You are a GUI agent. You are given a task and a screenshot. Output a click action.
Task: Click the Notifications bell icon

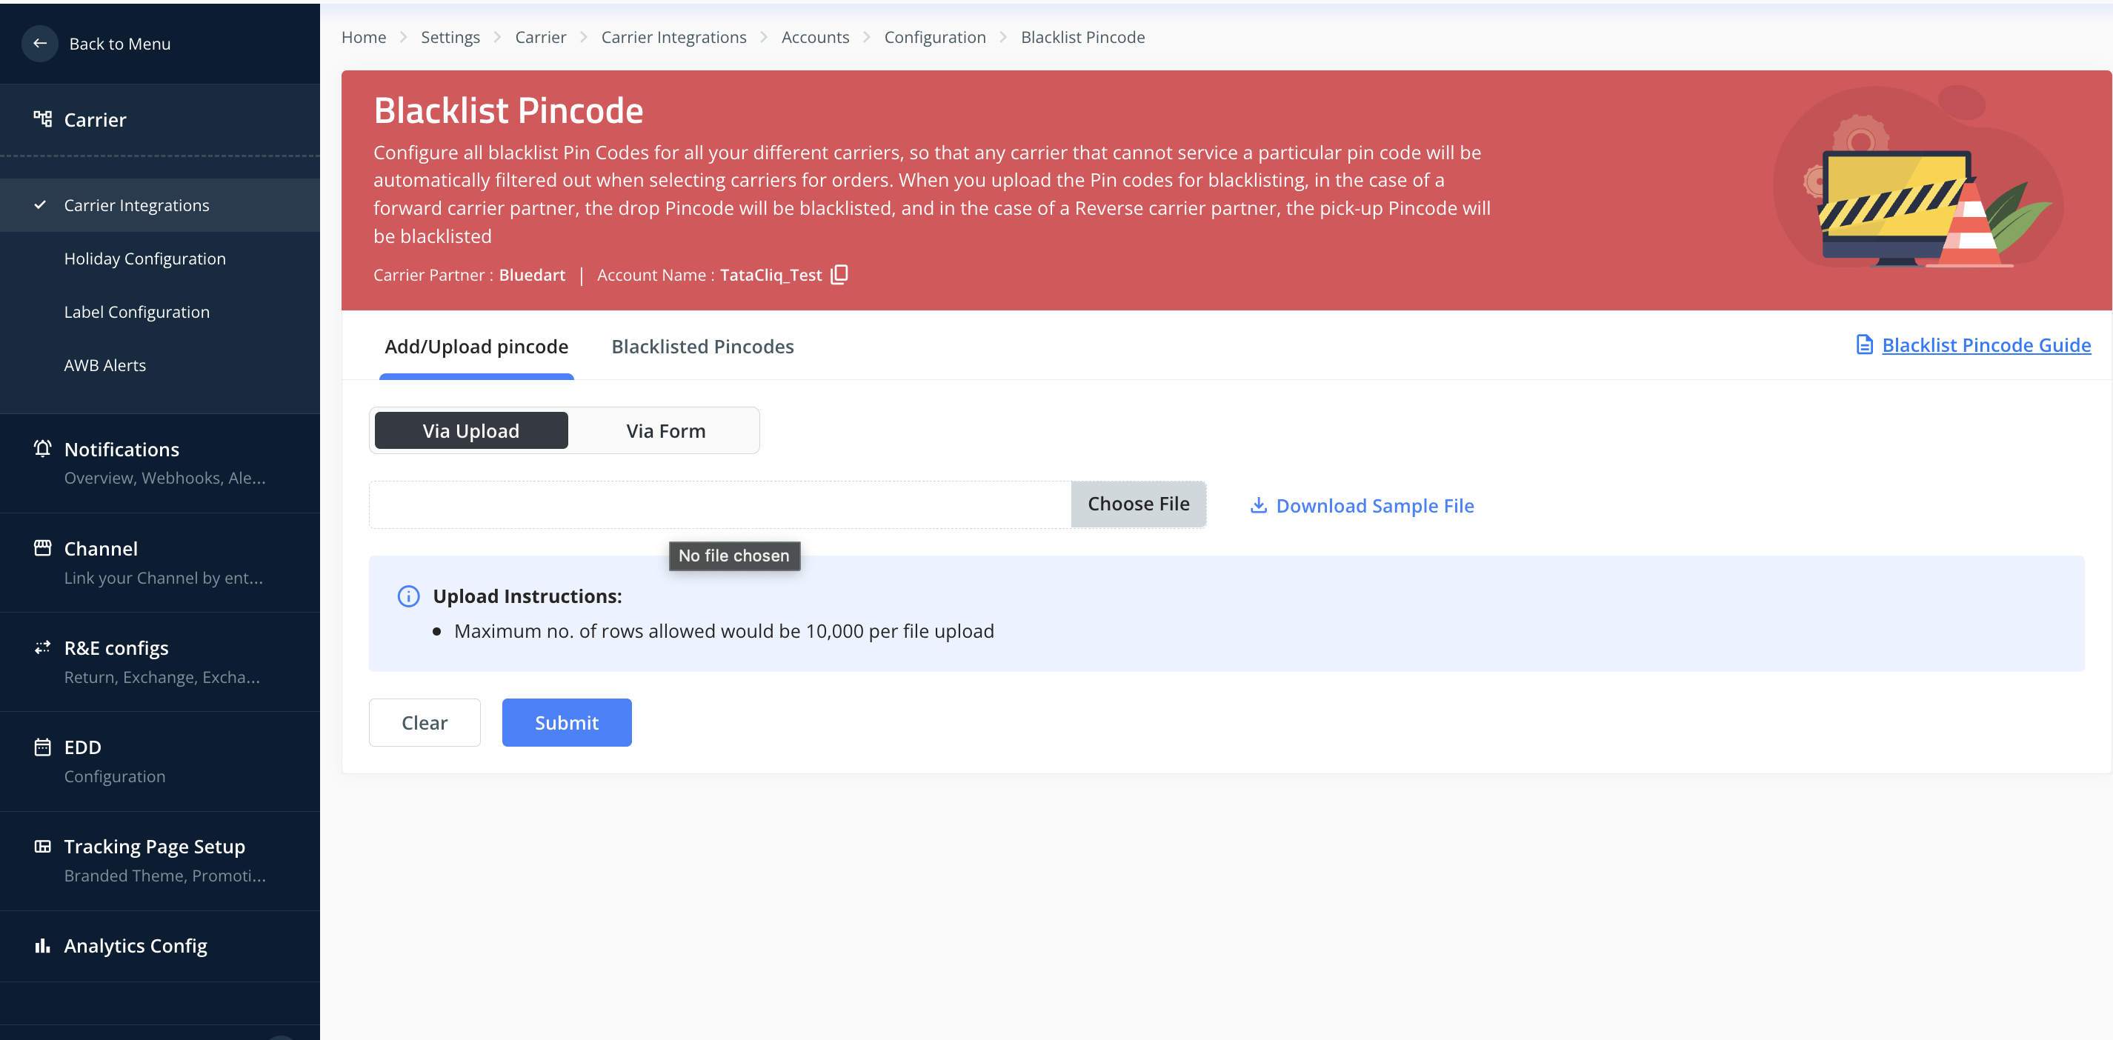43,449
